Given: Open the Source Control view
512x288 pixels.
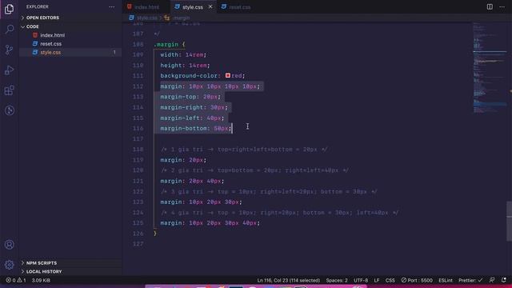Looking at the screenshot, I should [9, 50].
